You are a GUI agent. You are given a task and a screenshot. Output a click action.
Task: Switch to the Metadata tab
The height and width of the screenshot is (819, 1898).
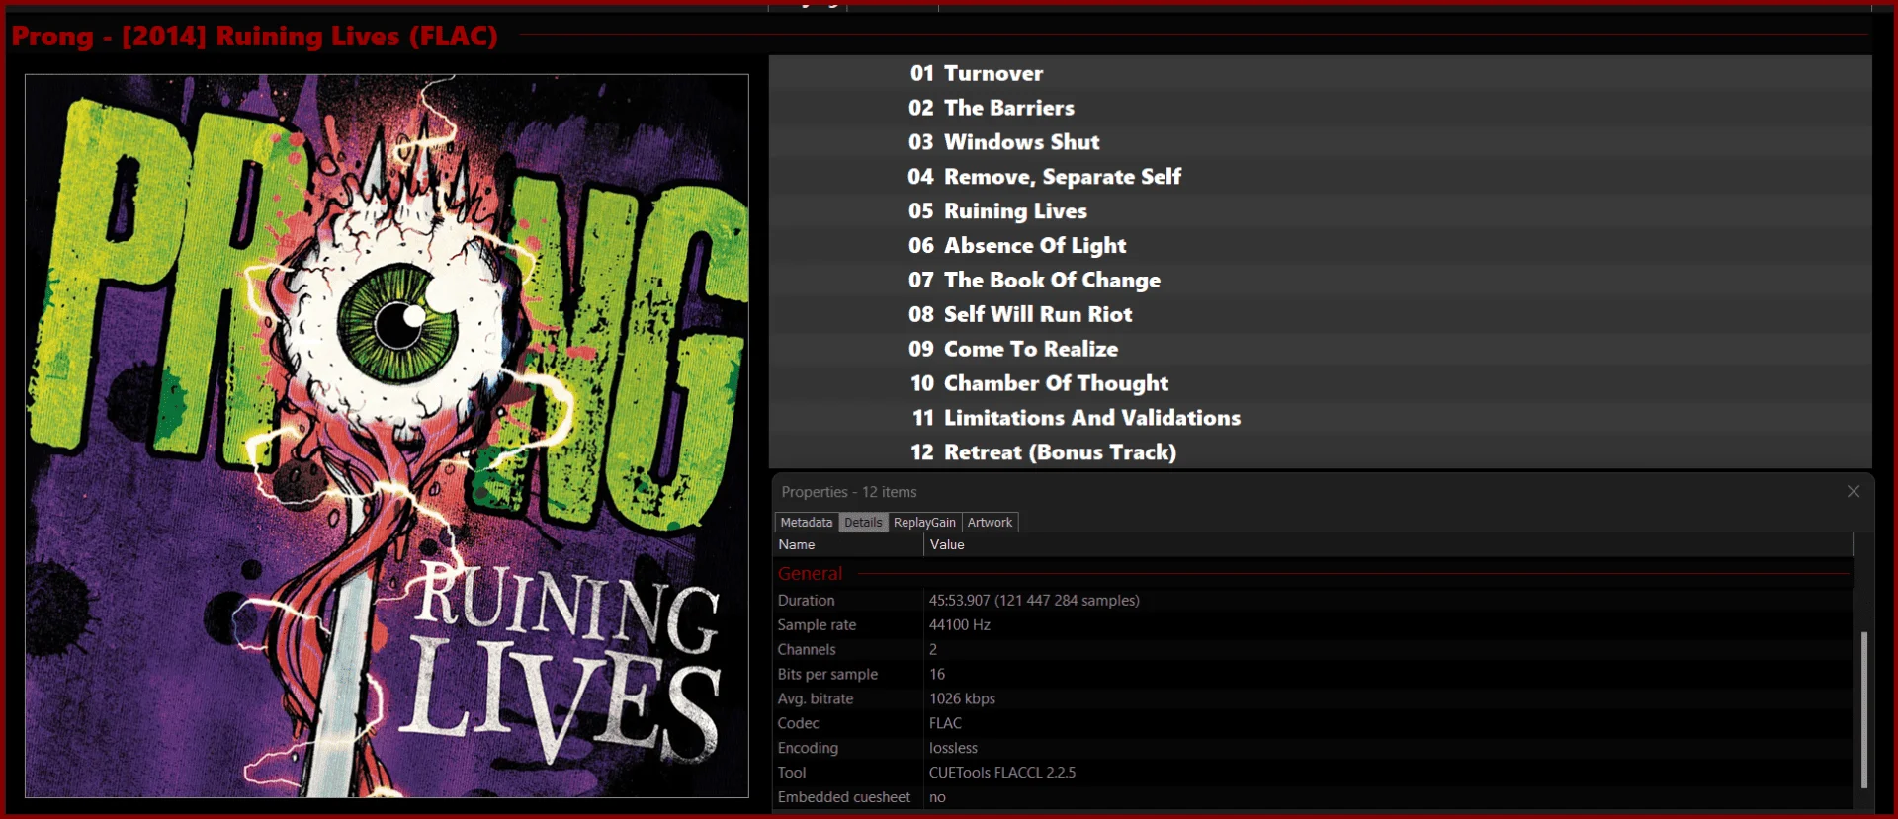[807, 522]
